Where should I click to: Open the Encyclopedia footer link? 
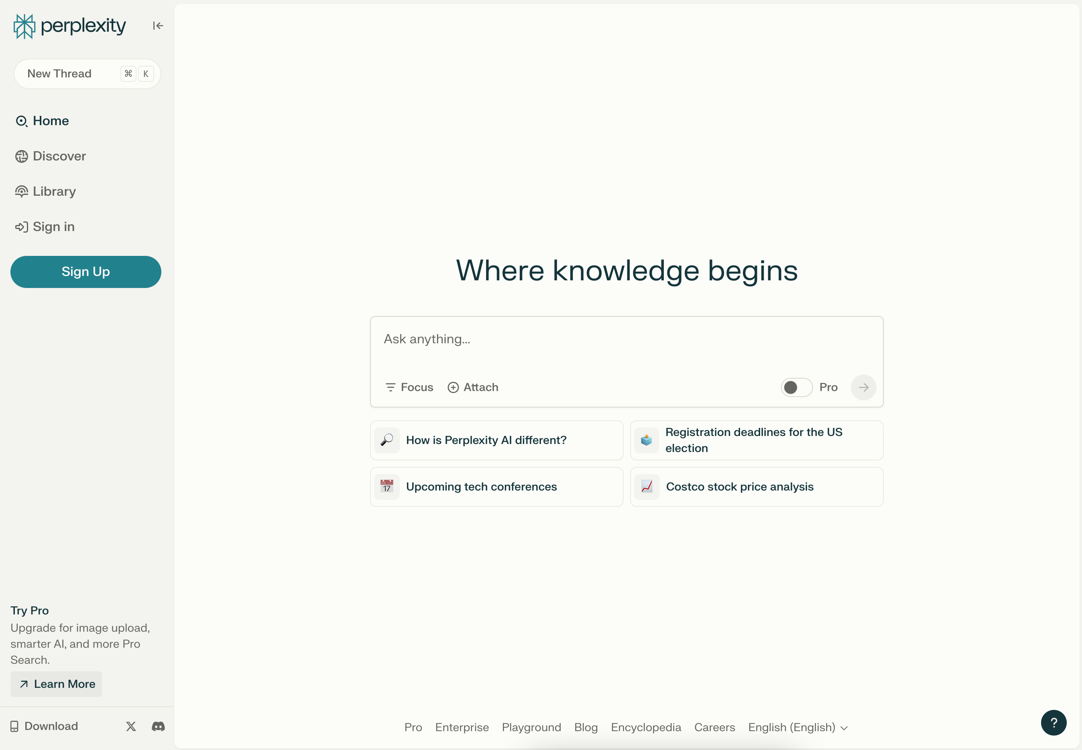point(646,728)
